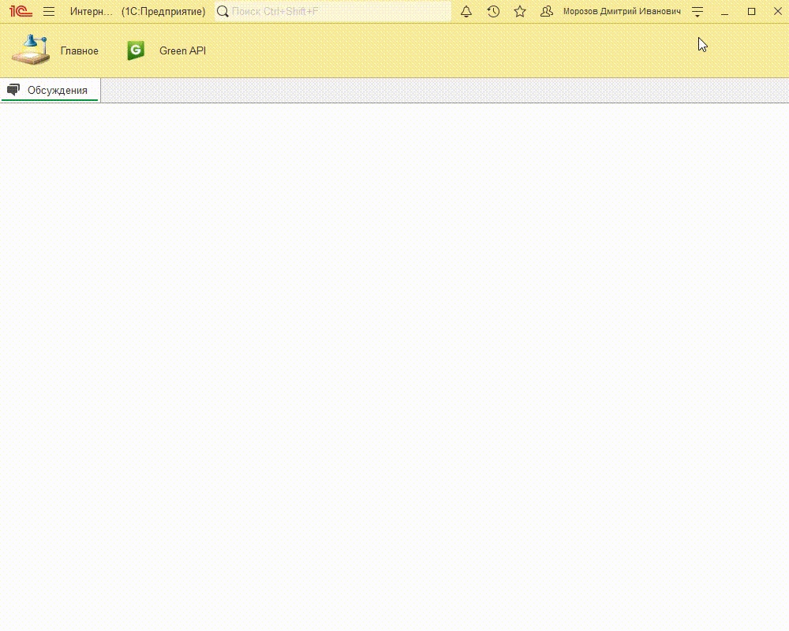
Task: Click the desk lamp Главное icon
Action: tap(31, 50)
